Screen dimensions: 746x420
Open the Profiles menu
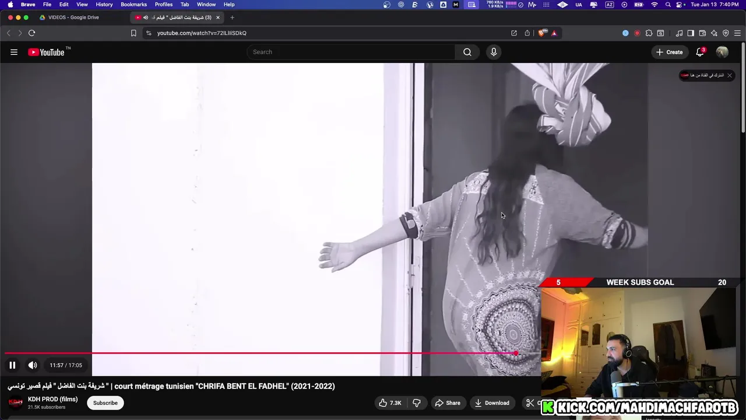click(164, 5)
